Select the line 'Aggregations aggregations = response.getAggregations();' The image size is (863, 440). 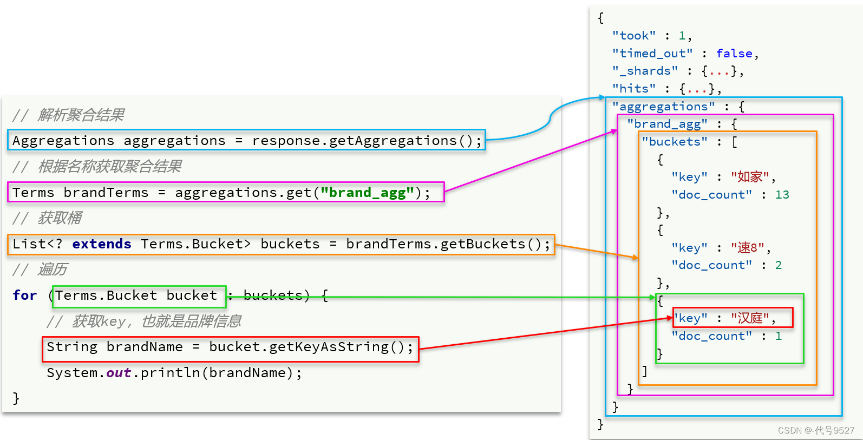[x=247, y=141]
